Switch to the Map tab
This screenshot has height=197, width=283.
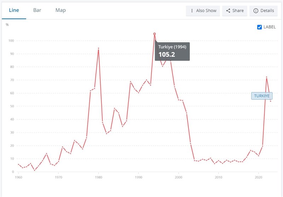(60, 10)
